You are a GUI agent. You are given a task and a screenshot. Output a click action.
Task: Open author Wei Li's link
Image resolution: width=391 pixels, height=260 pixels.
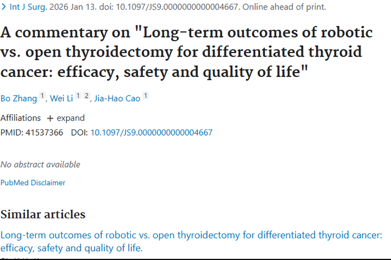click(62, 98)
